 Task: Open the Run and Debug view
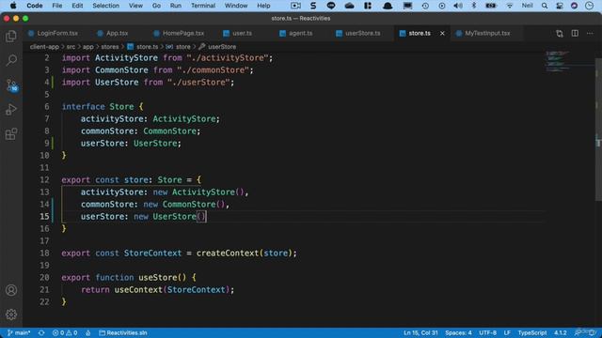tap(11, 110)
